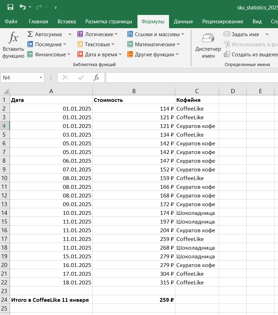Screen dimensions: 278x315
Task: Click the fx icon beside formula bar
Action: pyautogui.click(x=96, y=78)
